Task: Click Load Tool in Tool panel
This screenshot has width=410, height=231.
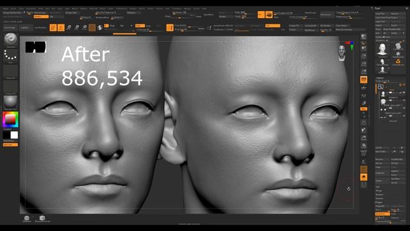Action: coord(382,13)
